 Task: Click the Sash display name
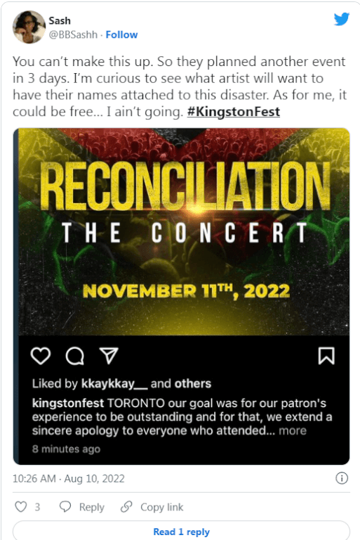tap(60, 20)
